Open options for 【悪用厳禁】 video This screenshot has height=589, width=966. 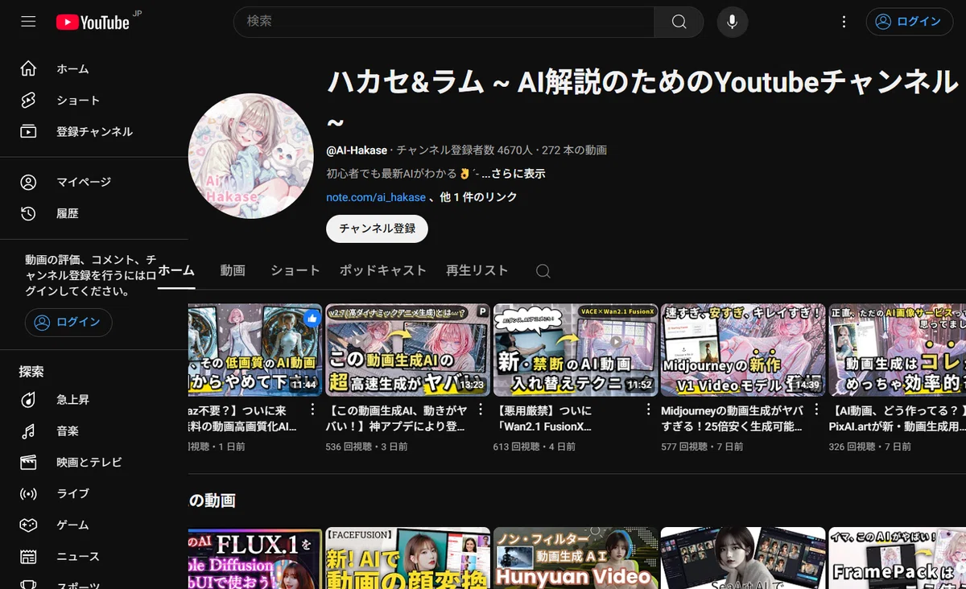649,410
